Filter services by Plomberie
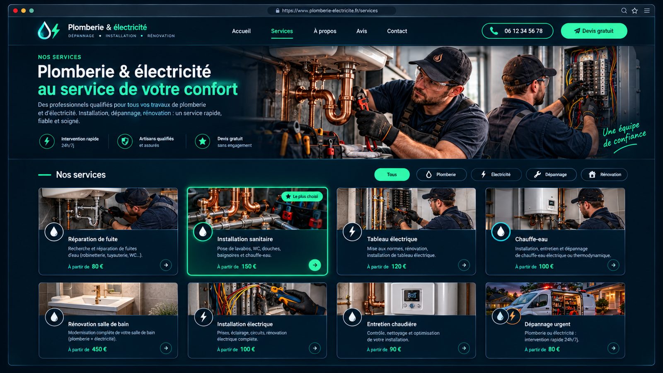 441,174
